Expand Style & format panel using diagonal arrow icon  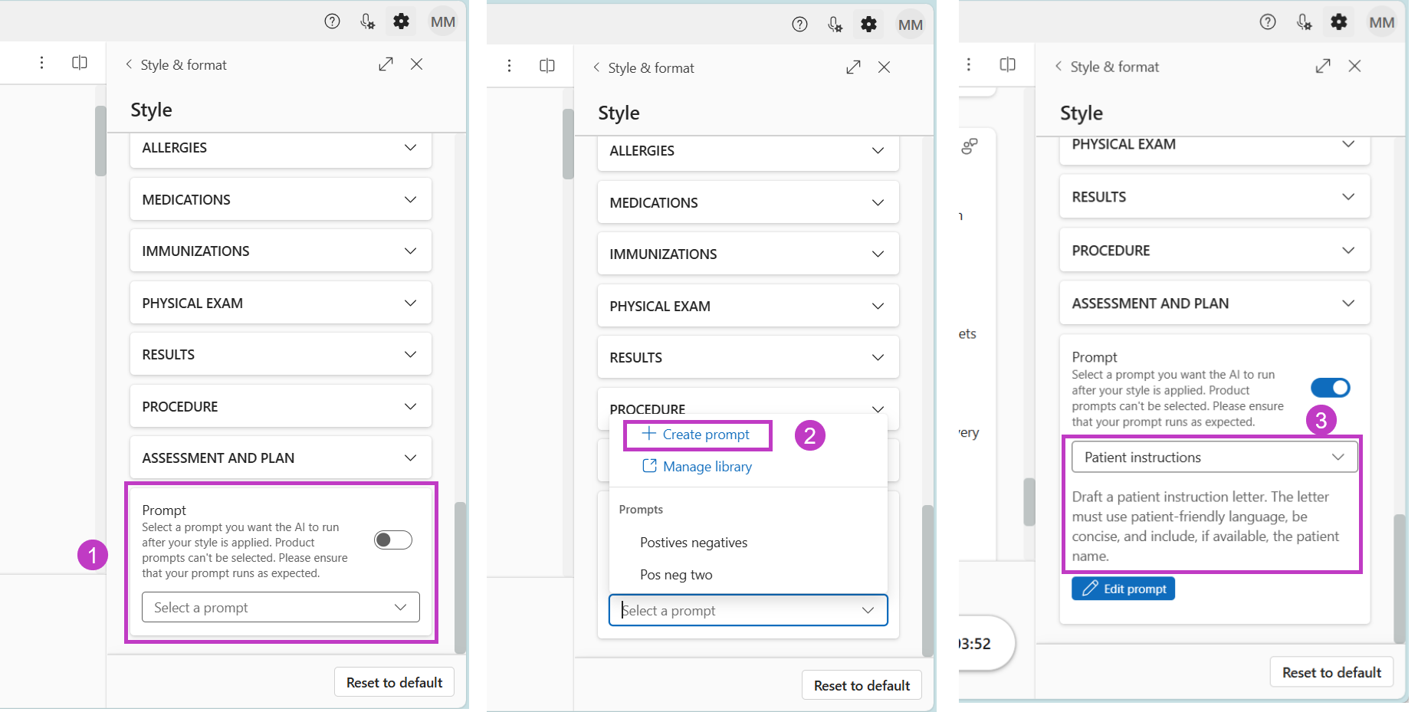pos(386,64)
